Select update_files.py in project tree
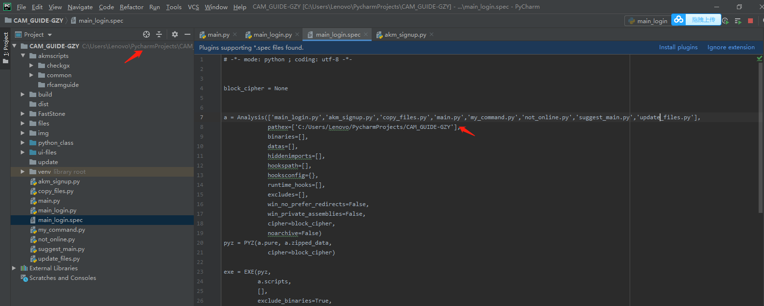 pyautogui.click(x=59, y=259)
